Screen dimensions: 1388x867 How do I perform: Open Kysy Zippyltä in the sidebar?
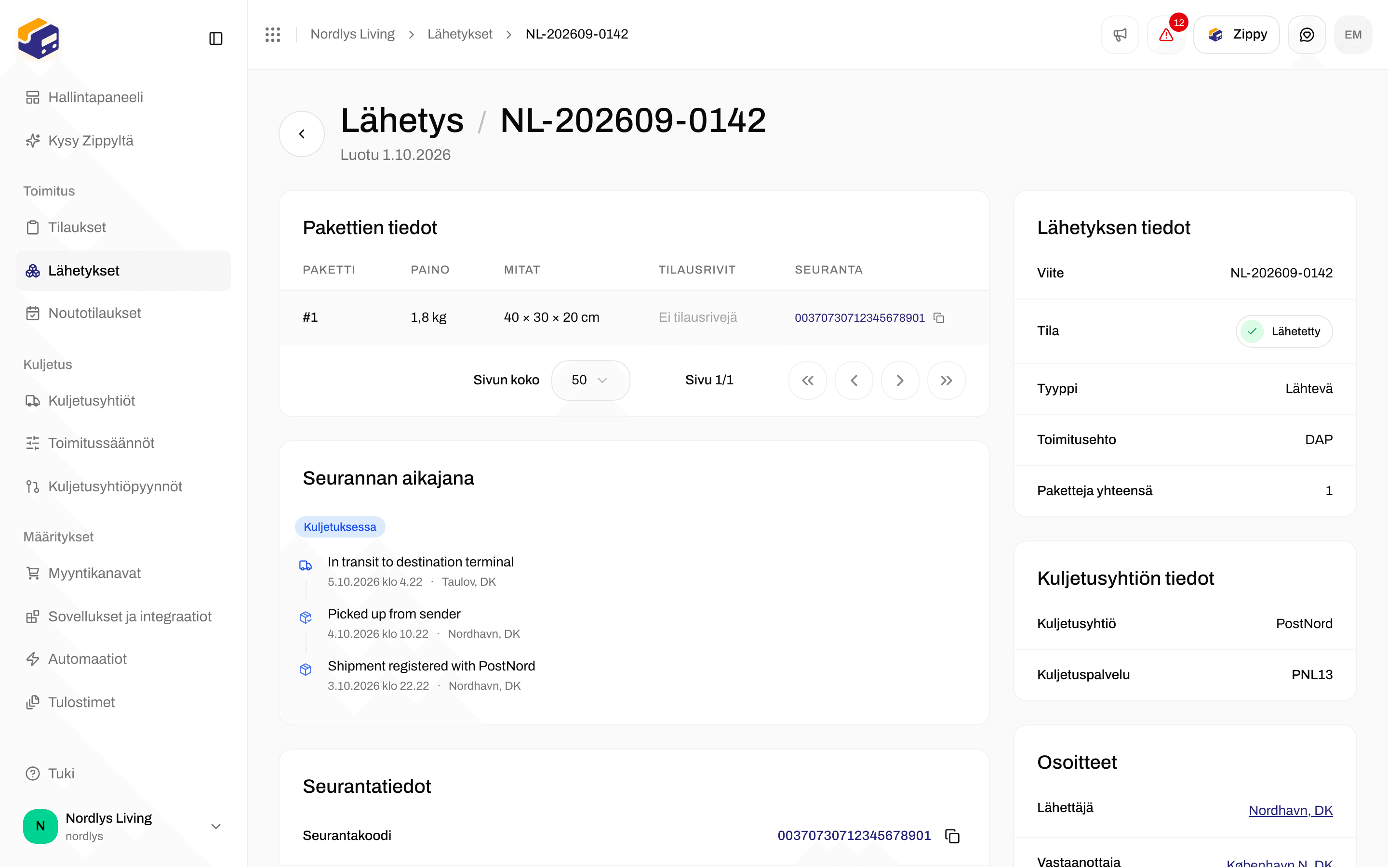123,141
